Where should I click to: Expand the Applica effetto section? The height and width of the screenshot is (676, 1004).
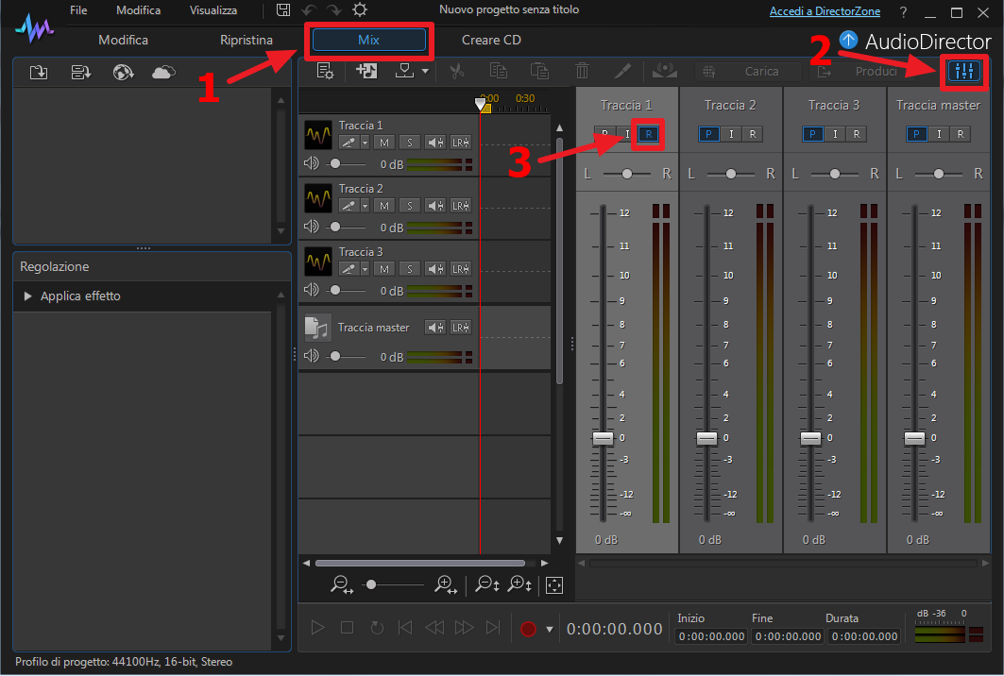(27, 296)
